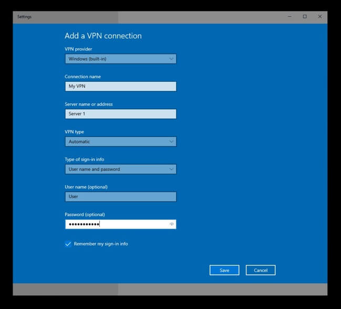Viewport: 341px width, 309px height.
Task: Select the User name optional text box
Action: pyautogui.click(x=120, y=197)
